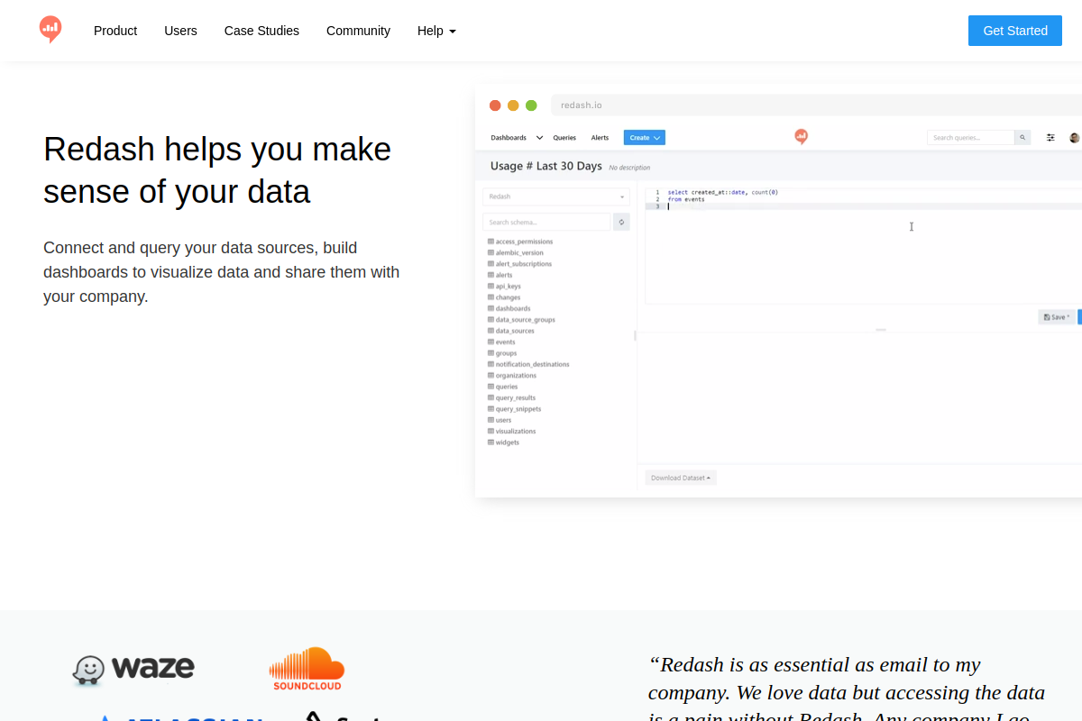Click the refresh schema icon button
Image resolution: width=1082 pixels, height=721 pixels.
pos(621,222)
